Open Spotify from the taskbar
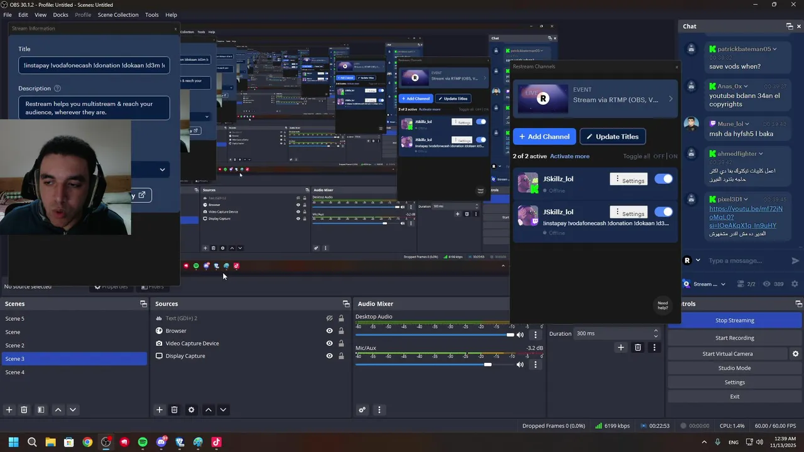 pos(143,442)
